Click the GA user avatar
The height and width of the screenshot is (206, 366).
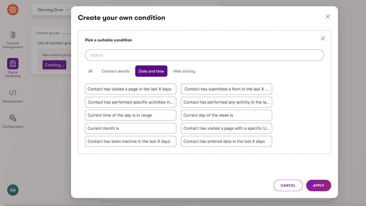13,190
